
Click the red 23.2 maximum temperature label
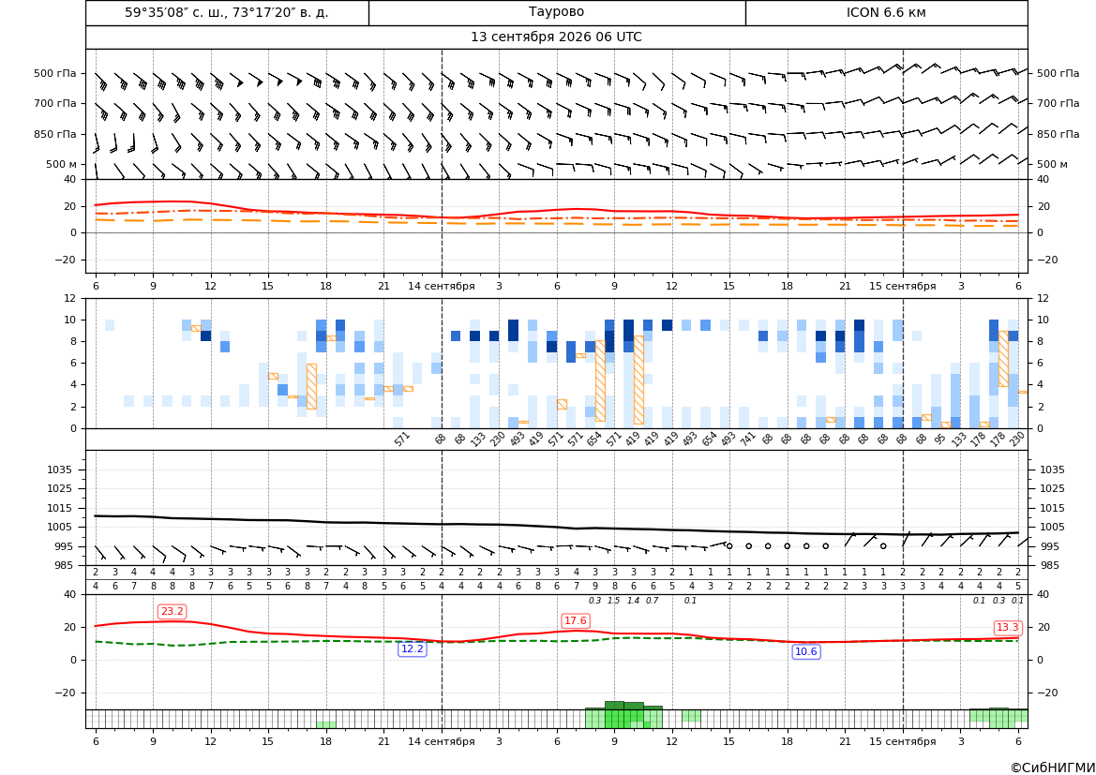coord(172,612)
